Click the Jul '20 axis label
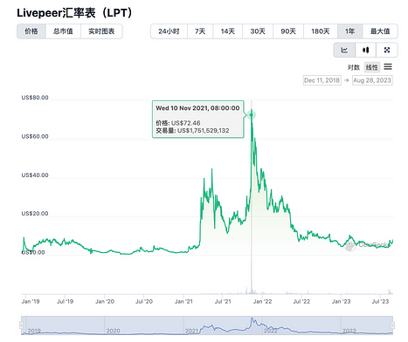Screen dimensions: 408x342 coord(144,302)
